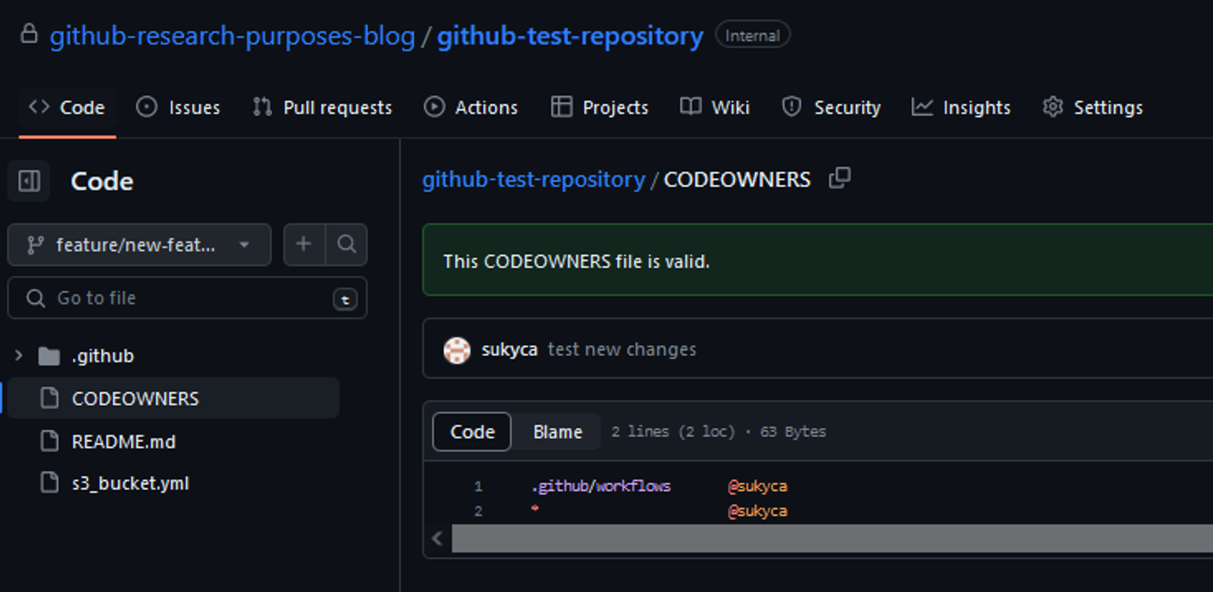1213x592 pixels.
Task: Collapse the file tree side panel
Action: tap(29, 182)
